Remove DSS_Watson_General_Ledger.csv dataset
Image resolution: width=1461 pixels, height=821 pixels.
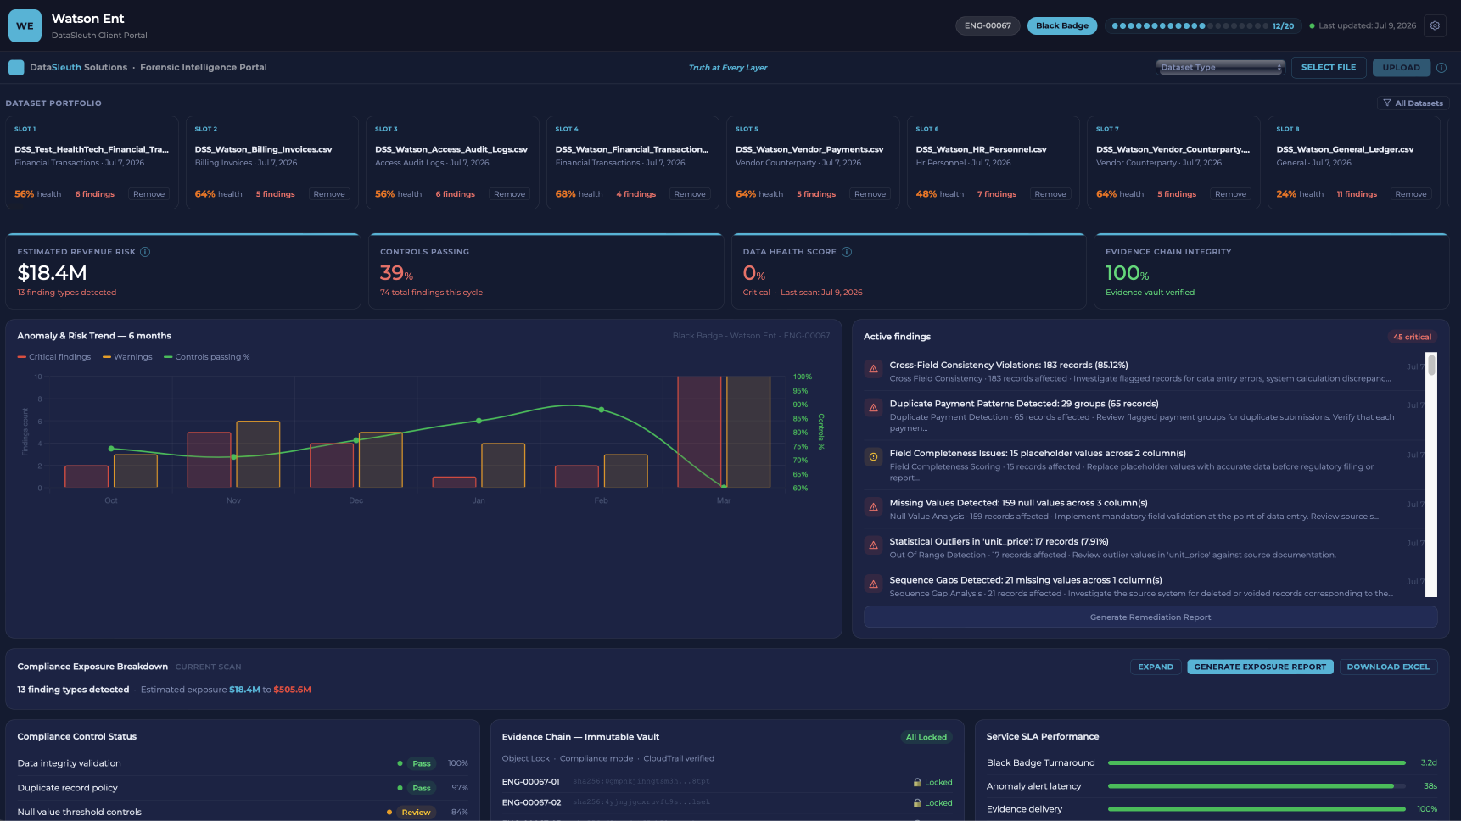(1411, 194)
